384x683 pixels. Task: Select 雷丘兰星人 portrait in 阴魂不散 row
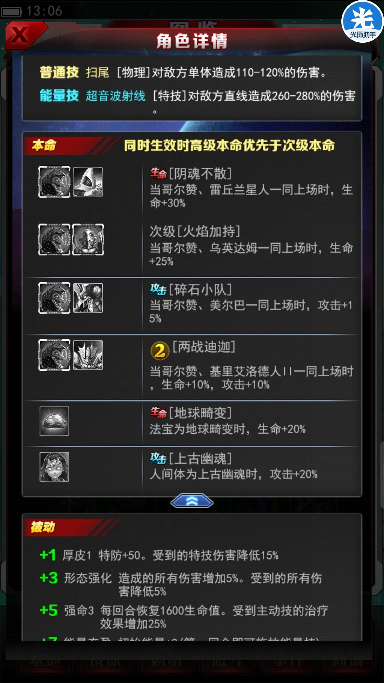point(88,182)
